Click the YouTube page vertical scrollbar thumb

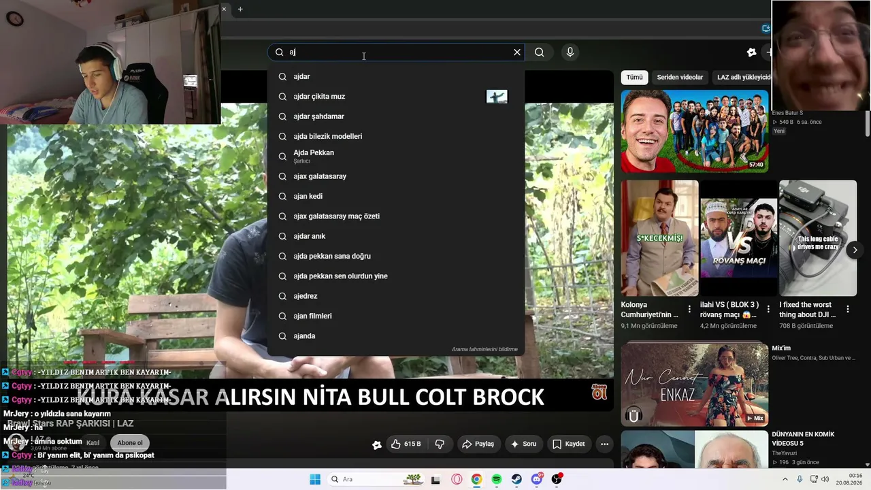coord(868,124)
